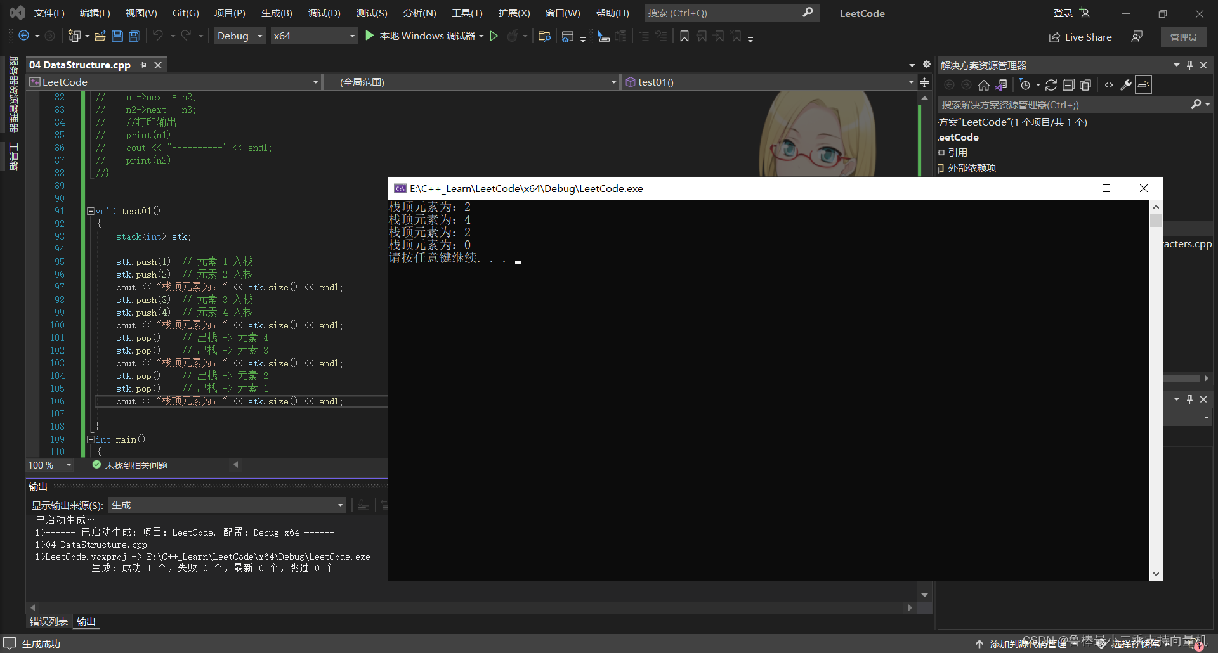Select the 引用 node in Solution Explorer
Viewport: 1218px width, 653px height.
click(957, 152)
